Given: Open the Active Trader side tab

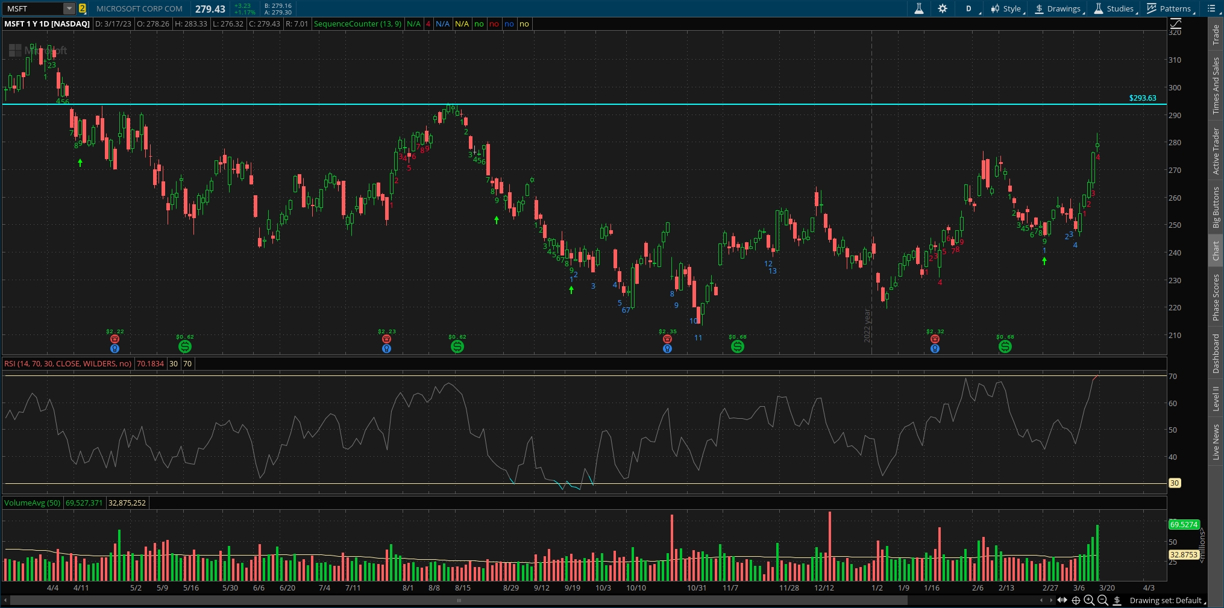Looking at the screenshot, I should coord(1216,151).
